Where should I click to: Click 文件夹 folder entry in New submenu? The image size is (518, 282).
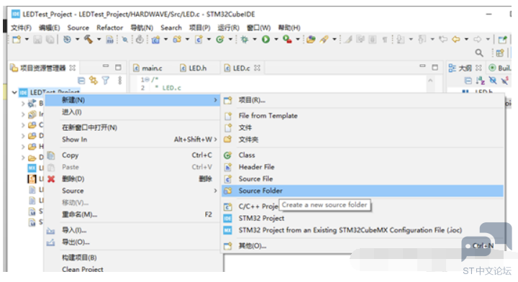(x=363, y=140)
